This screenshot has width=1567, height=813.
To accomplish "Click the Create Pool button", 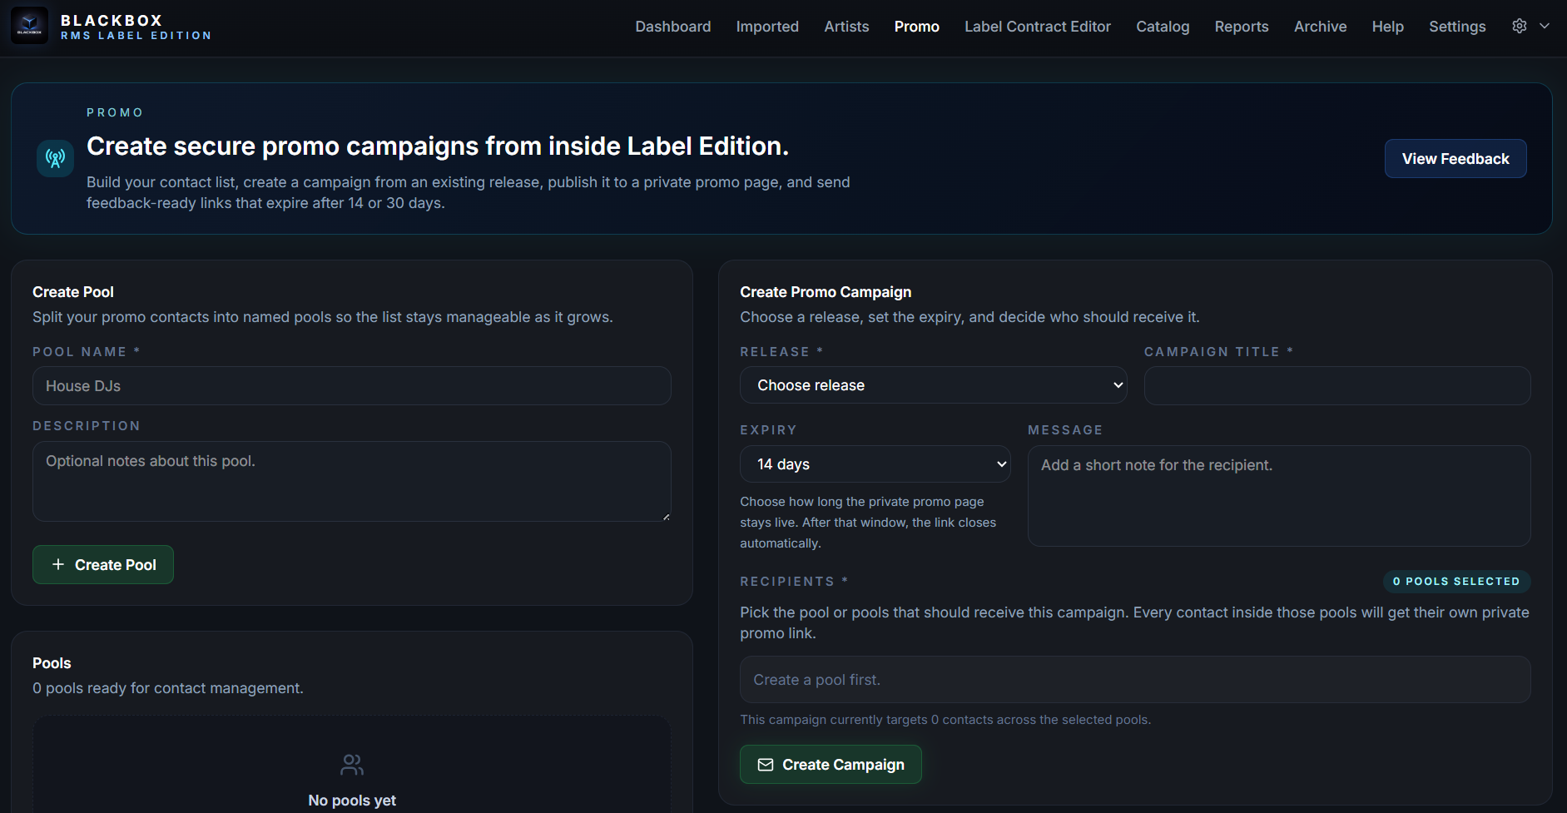I will click(x=102, y=564).
